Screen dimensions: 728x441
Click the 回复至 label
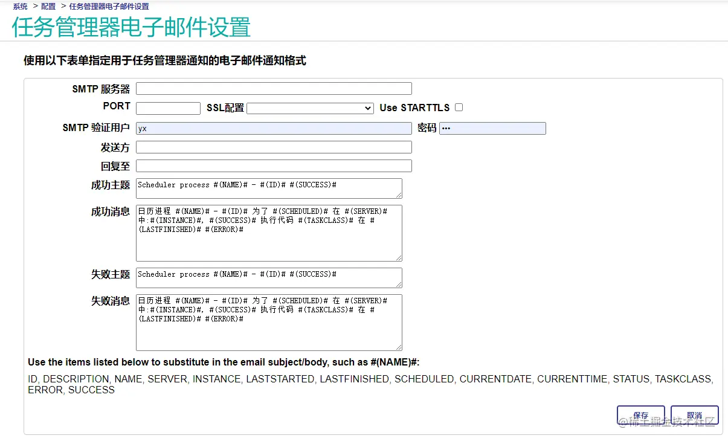[115, 166]
